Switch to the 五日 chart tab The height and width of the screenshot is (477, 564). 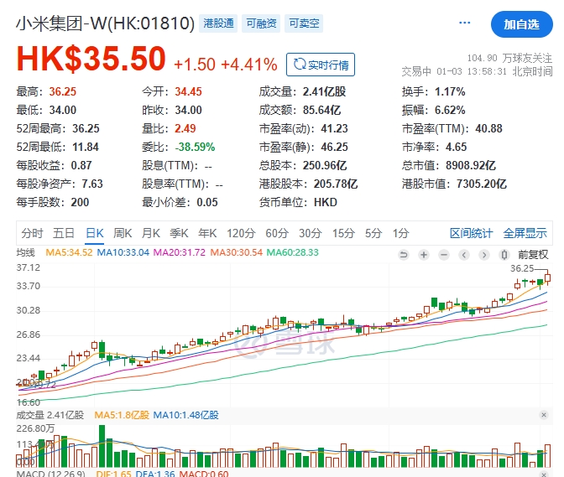[64, 234]
